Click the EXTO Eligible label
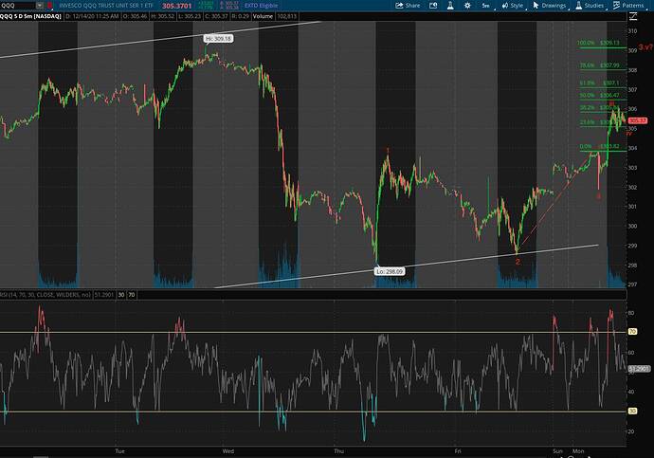 (261, 6)
